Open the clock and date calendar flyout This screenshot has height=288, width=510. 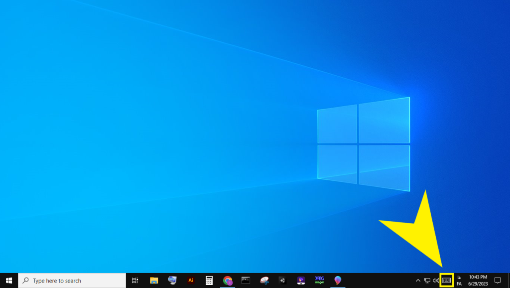click(x=478, y=281)
